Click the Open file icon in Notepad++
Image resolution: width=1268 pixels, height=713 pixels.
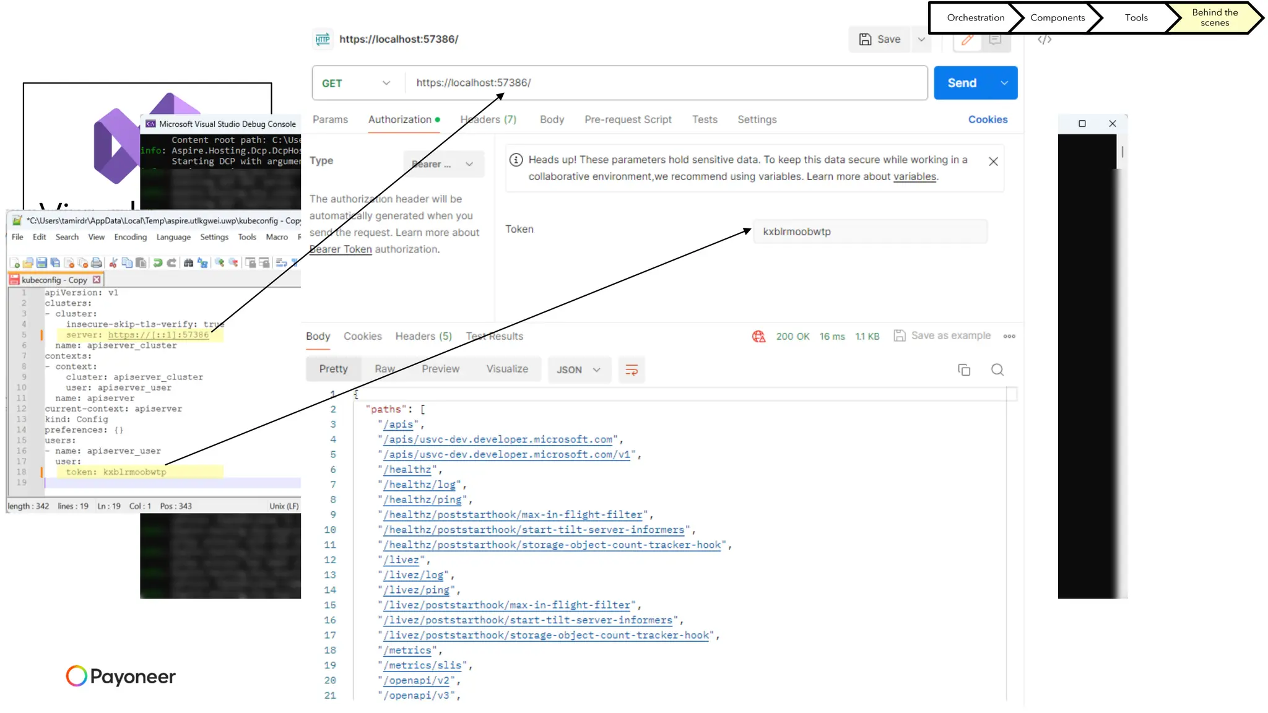click(x=28, y=263)
